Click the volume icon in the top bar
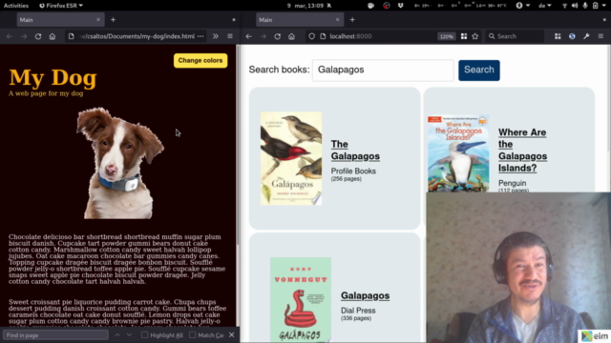Image resolution: width=611 pixels, height=343 pixels. 575,6
